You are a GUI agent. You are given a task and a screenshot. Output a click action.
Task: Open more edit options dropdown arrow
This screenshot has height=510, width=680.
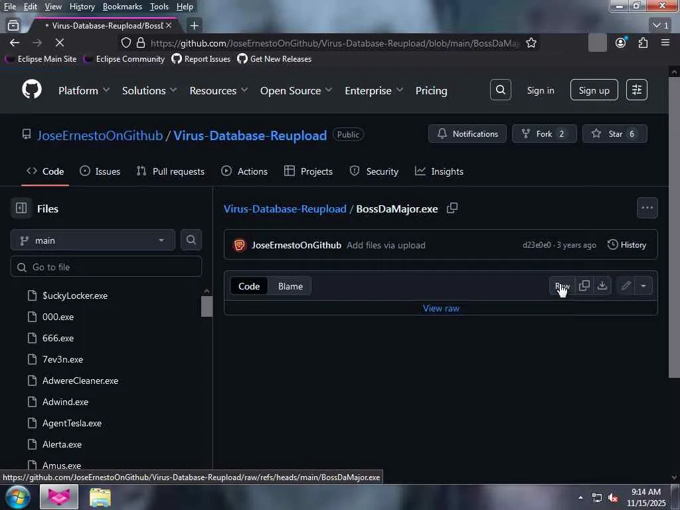(643, 286)
